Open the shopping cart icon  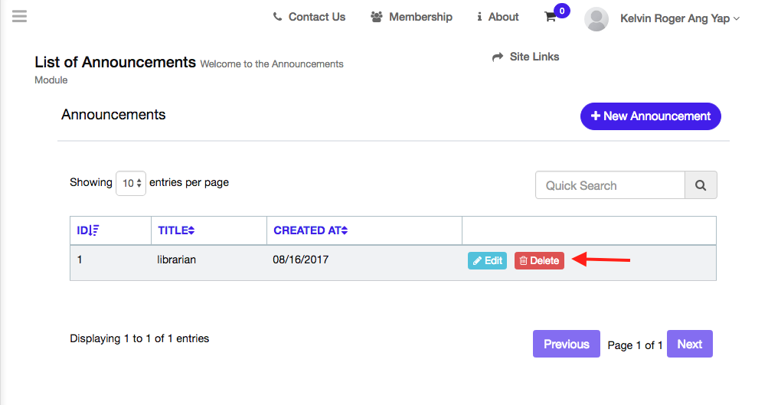tap(550, 17)
